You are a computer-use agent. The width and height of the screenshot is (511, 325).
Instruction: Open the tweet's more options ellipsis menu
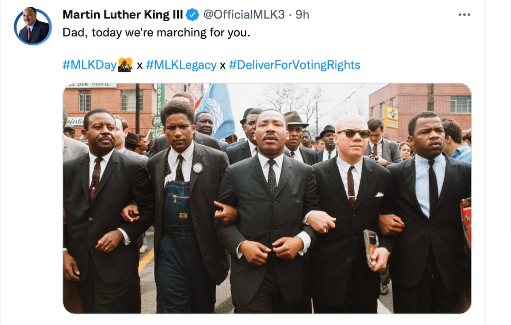point(464,14)
